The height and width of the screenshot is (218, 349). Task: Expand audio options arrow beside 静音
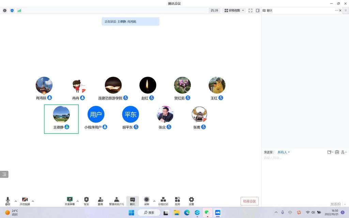click(x=16, y=201)
